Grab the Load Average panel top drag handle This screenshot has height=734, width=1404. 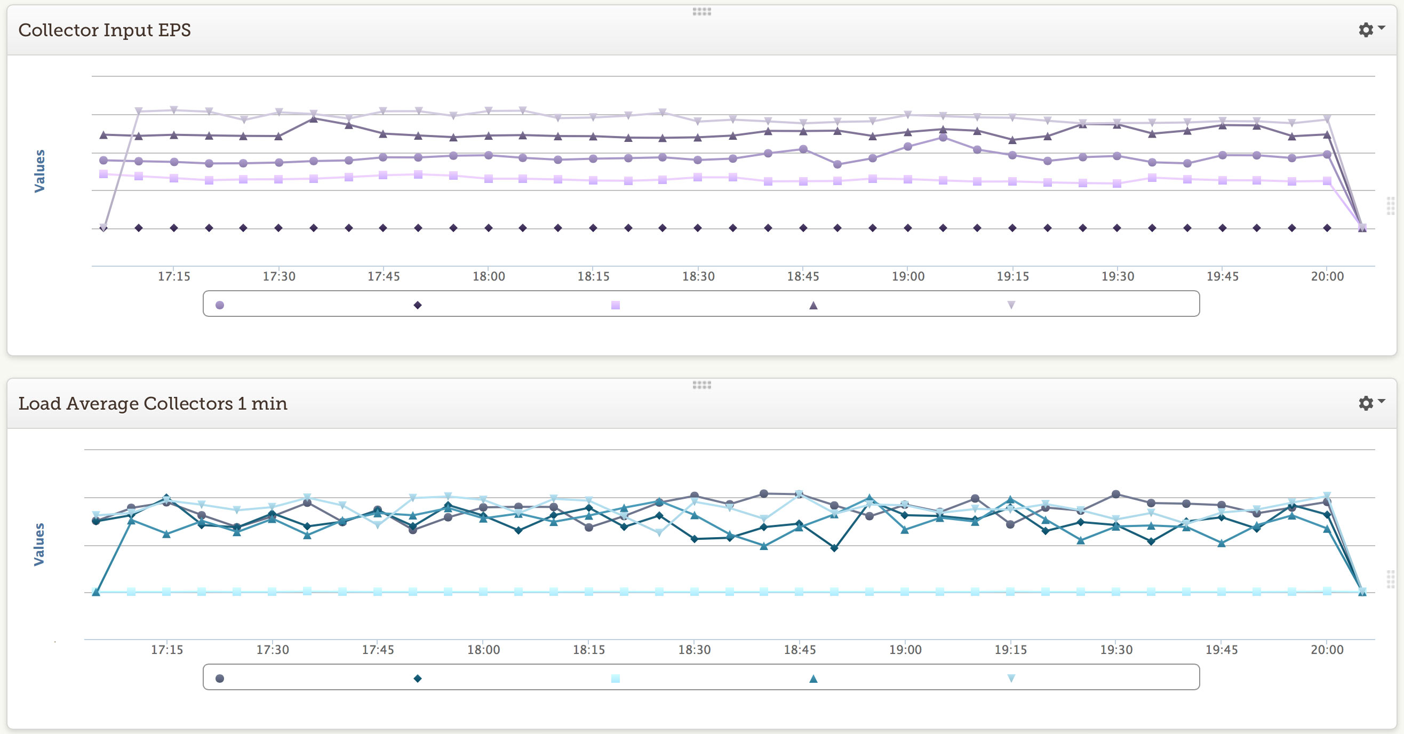(701, 385)
